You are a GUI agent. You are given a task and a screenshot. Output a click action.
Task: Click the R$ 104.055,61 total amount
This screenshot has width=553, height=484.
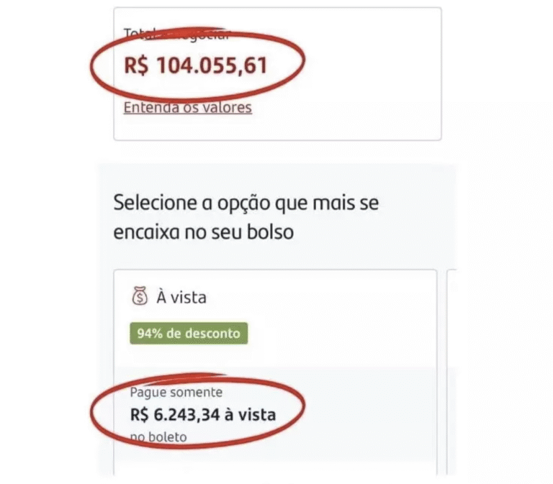click(x=196, y=66)
